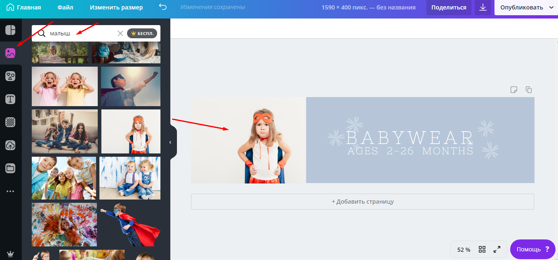Open the Помощь ? help button
558x260 pixels.
(x=533, y=249)
